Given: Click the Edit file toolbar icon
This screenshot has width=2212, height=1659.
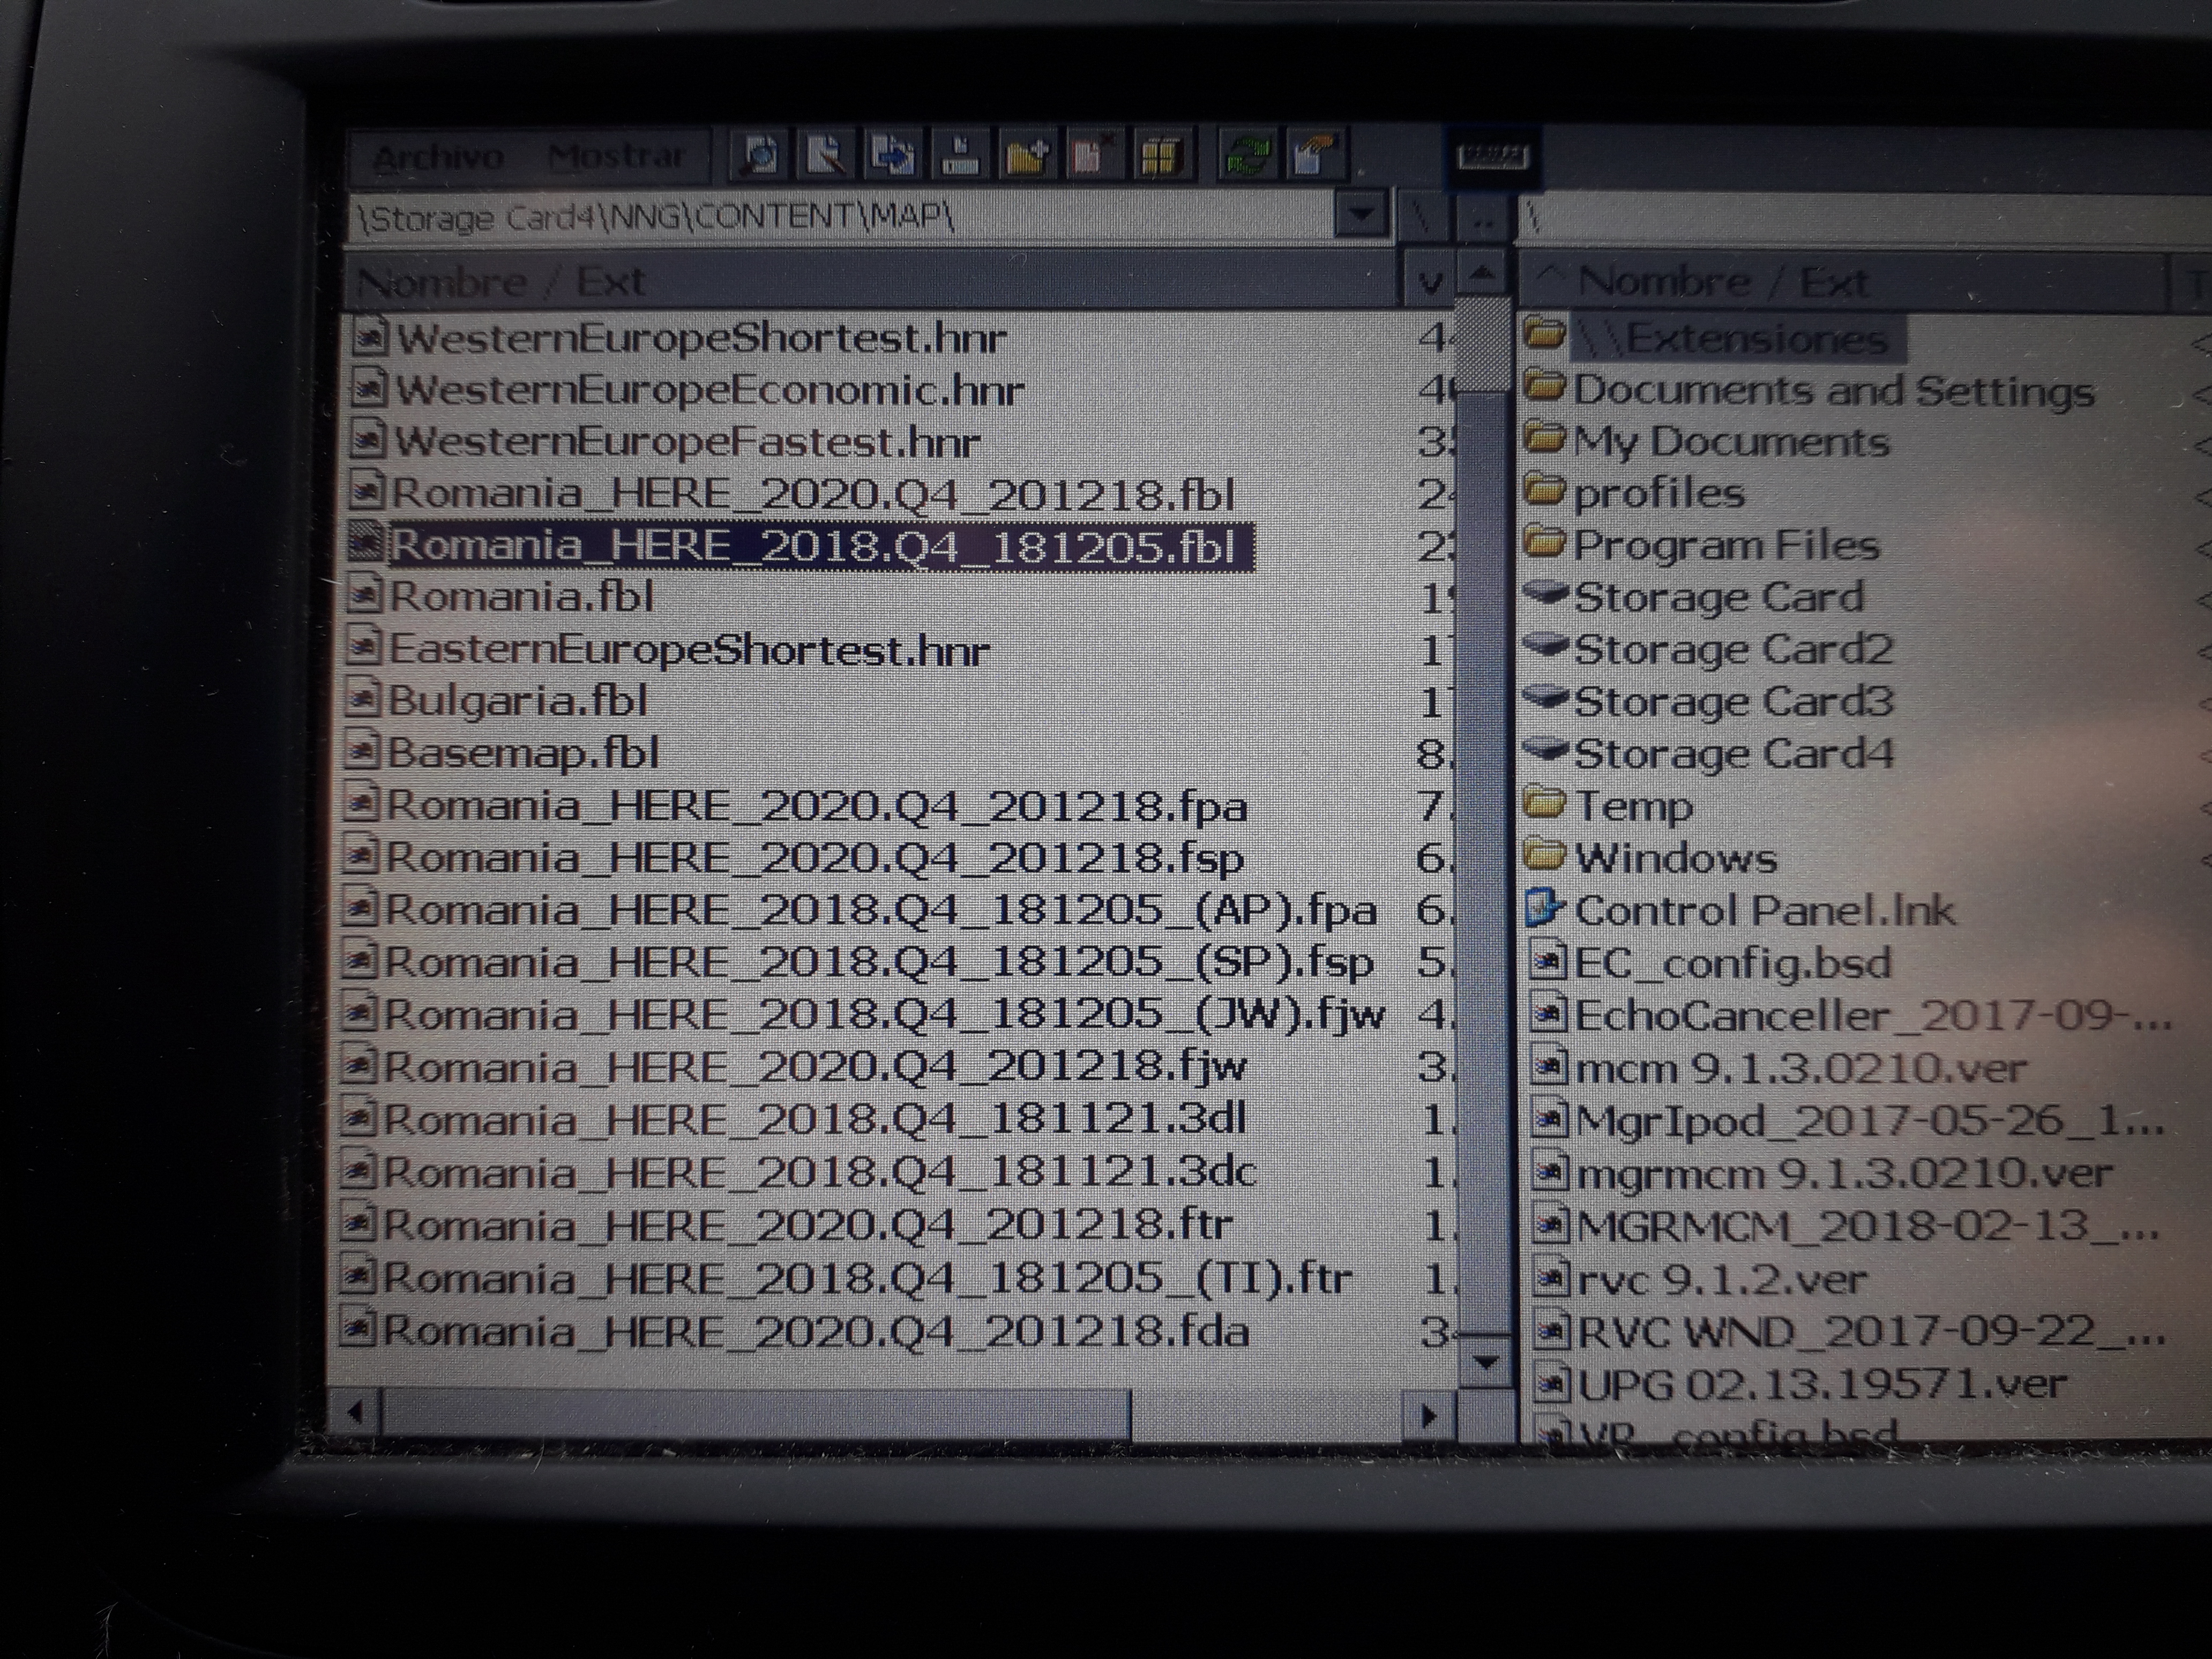Looking at the screenshot, I should 826,156.
